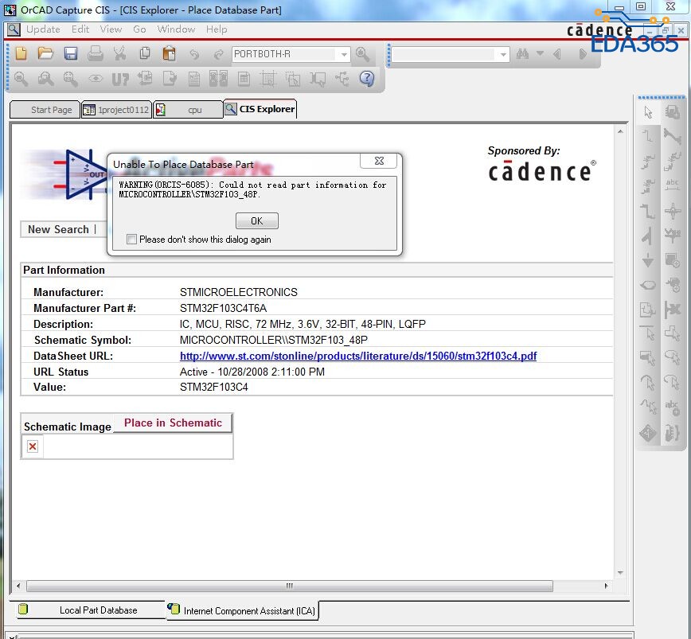Click the magnifier icon beside PORTBOTH-R box
The width and height of the screenshot is (691, 639).
[x=362, y=55]
